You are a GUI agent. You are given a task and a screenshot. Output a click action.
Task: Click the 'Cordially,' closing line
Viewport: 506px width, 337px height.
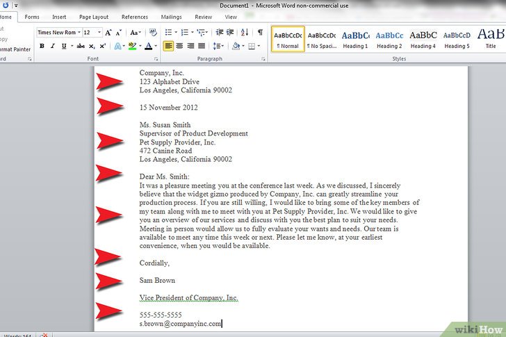point(154,263)
